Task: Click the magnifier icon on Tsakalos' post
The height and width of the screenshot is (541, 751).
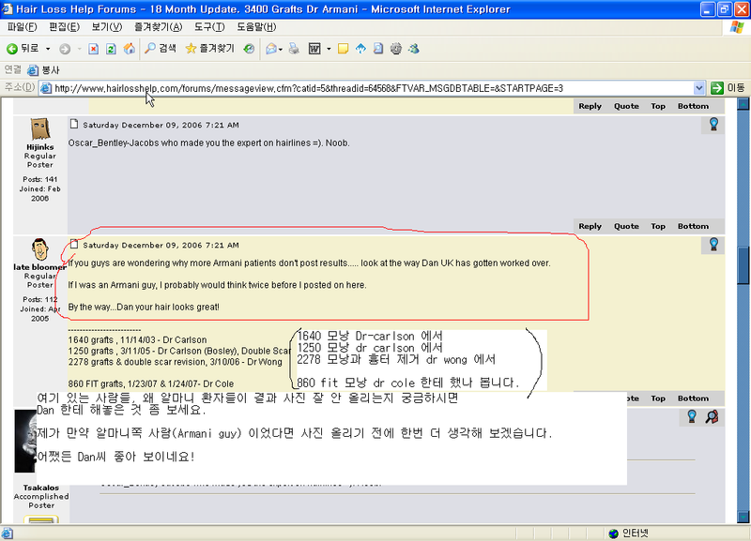Action: (x=712, y=417)
